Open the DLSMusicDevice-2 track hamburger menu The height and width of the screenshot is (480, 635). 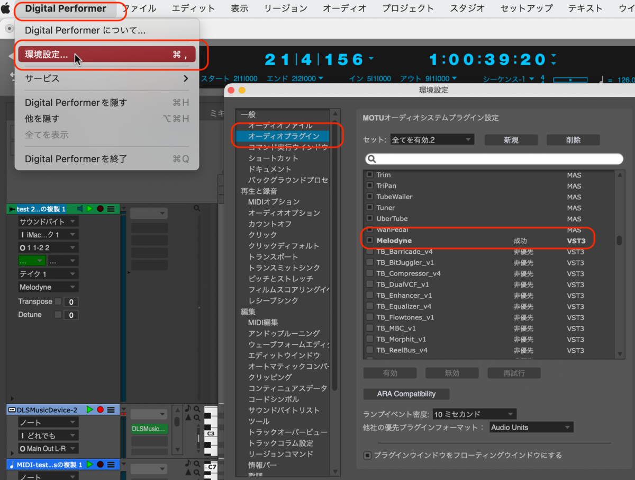click(x=111, y=410)
